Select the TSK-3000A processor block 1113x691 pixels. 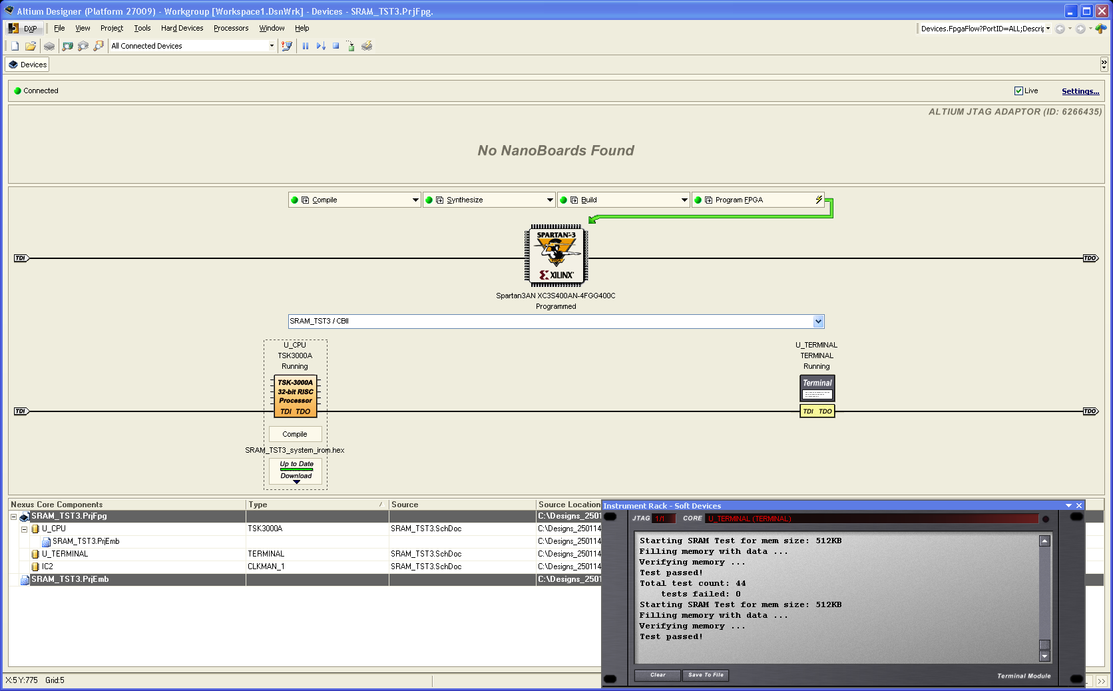coord(296,396)
